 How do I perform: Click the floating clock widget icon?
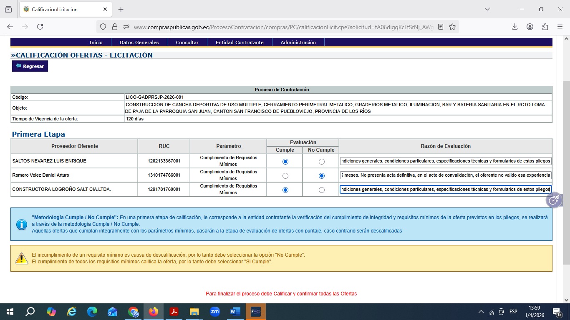pos(553,201)
